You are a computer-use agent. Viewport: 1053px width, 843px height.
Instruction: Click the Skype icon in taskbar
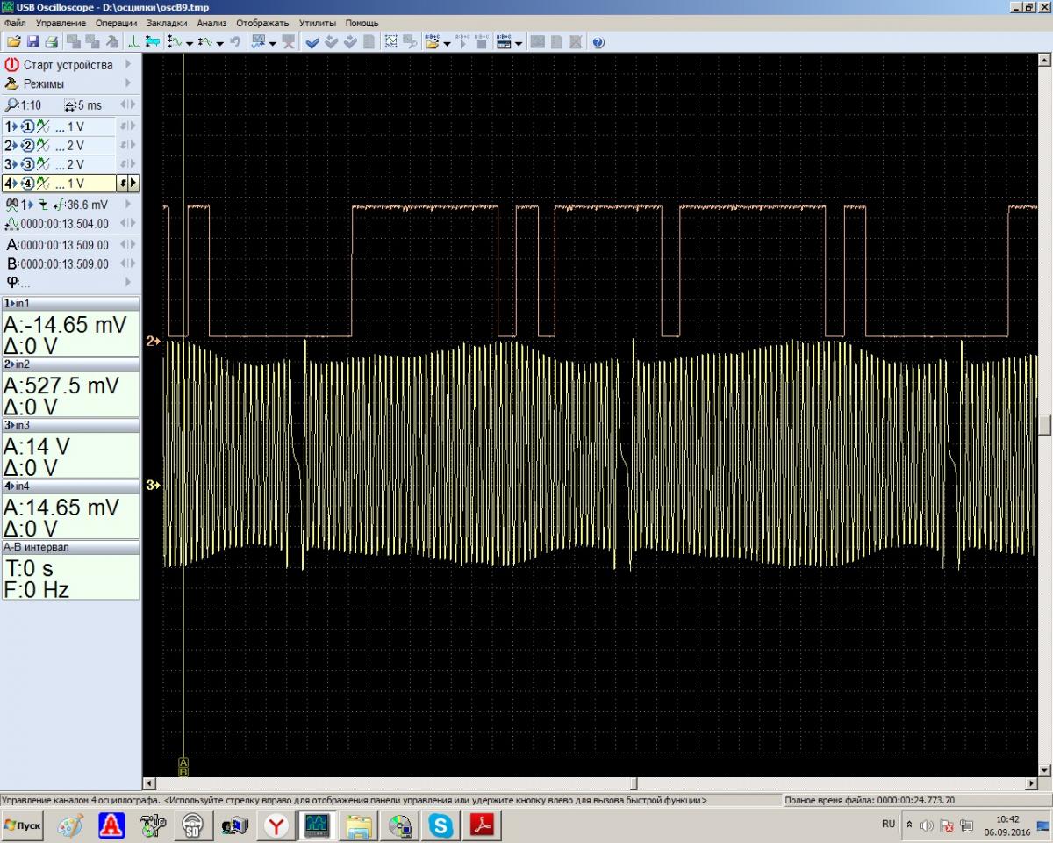coord(441,825)
